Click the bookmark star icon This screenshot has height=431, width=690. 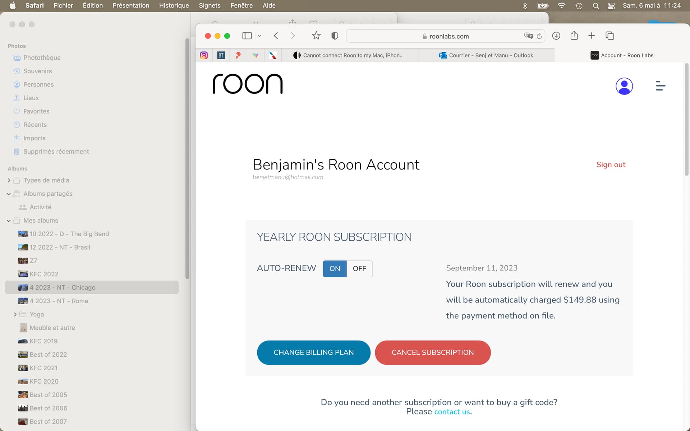(316, 36)
